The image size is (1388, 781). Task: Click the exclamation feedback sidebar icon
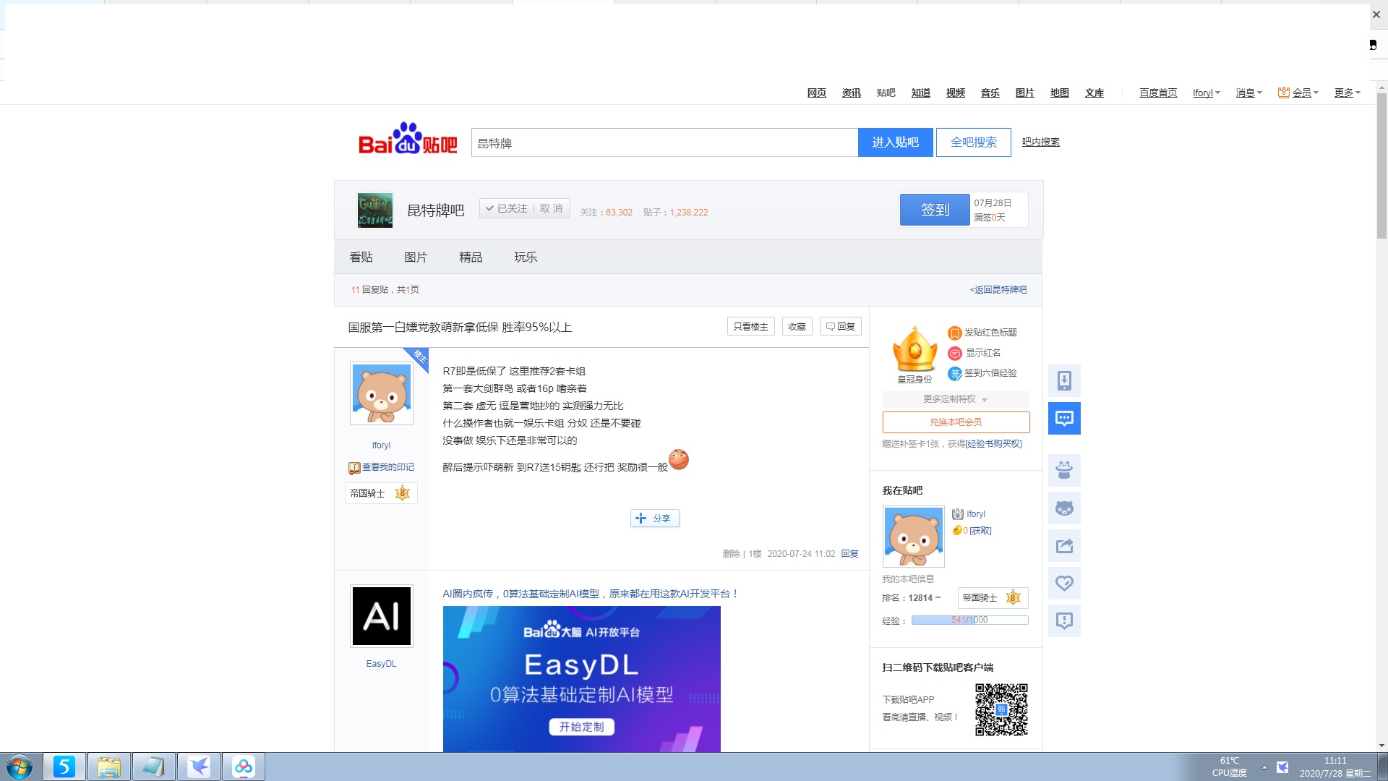[x=1064, y=620]
